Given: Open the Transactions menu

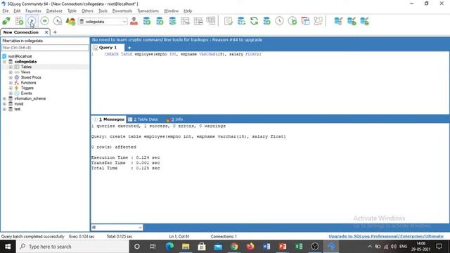Looking at the screenshot, I should click(148, 11).
